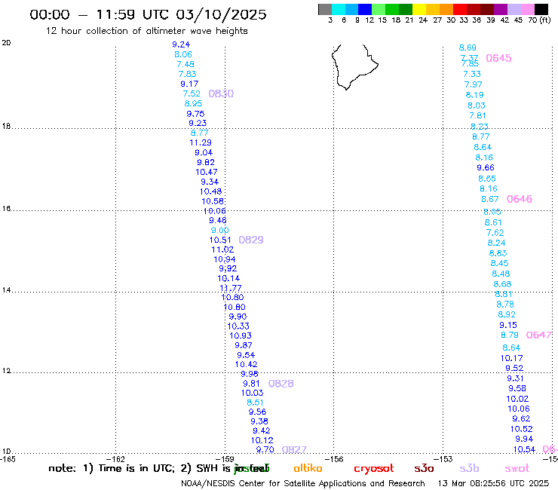
Task: Click wave height value 9.66
Action: [x=486, y=167]
